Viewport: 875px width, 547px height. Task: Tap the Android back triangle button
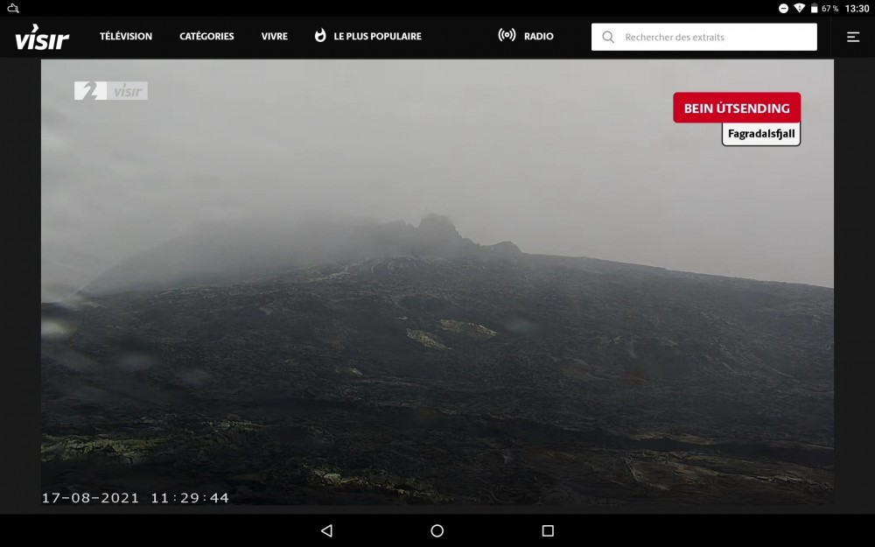click(x=326, y=530)
